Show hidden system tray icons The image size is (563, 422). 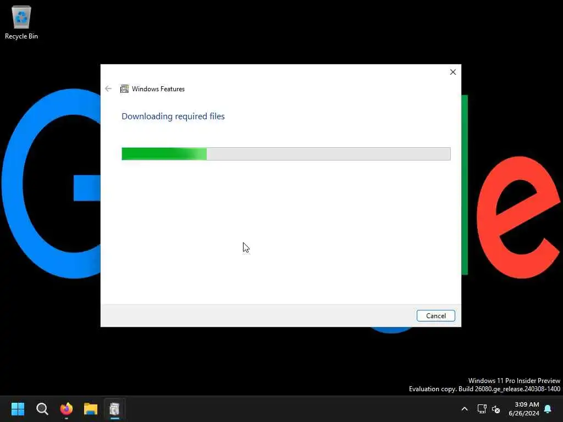464,409
